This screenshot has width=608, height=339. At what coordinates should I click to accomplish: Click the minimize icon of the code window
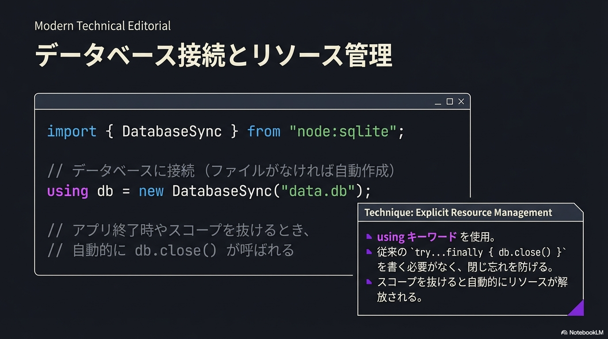438,102
